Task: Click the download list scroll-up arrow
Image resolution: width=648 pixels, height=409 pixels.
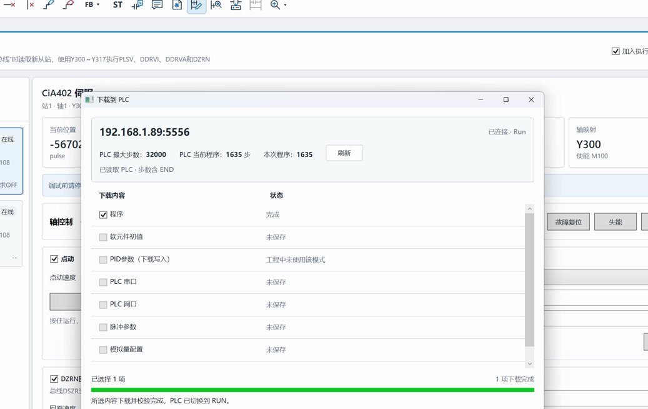Action: pyautogui.click(x=529, y=209)
